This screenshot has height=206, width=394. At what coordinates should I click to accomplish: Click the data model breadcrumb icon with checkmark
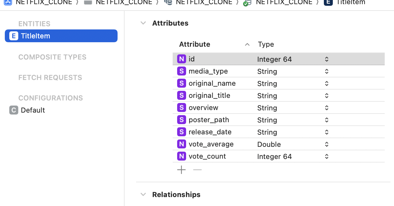click(247, 3)
